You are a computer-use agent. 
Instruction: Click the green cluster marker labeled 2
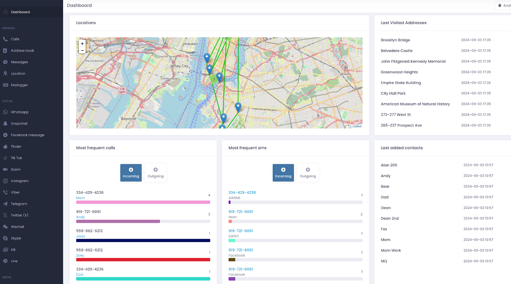(x=214, y=79)
